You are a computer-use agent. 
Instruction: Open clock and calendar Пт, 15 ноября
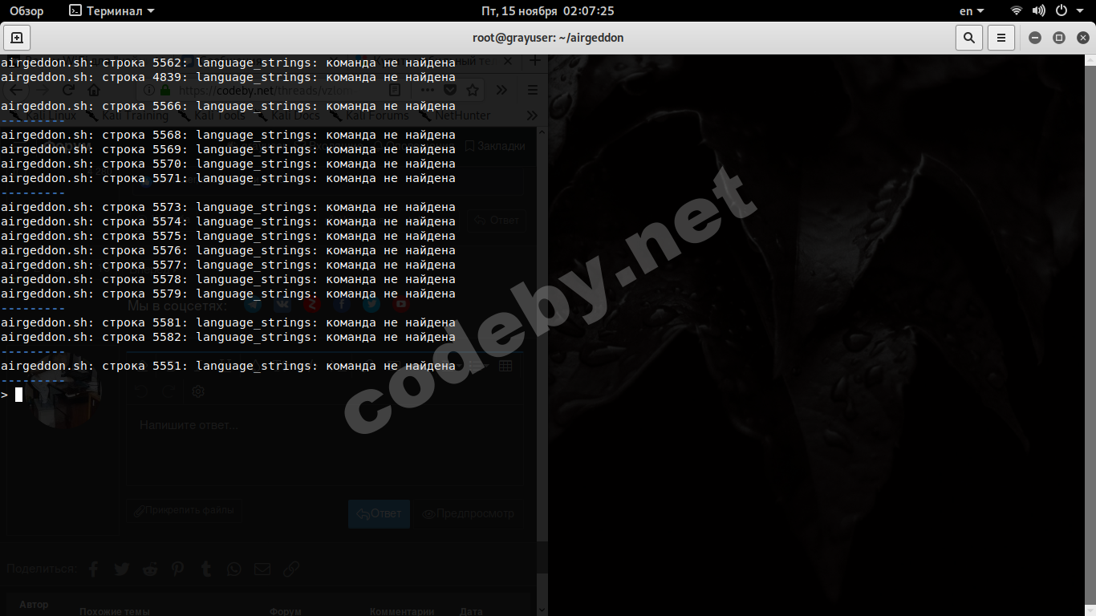[x=547, y=11]
